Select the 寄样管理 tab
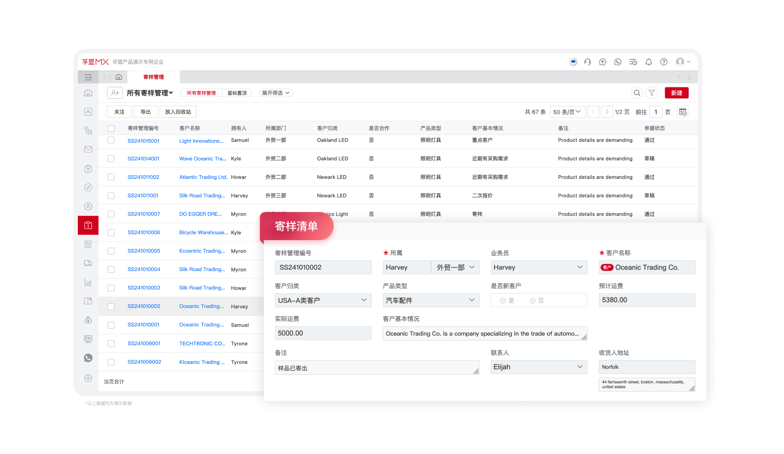 153,77
